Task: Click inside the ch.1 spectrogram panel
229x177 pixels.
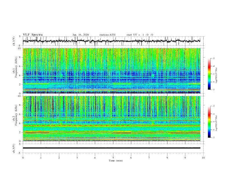Action: pyautogui.click(x=111, y=71)
